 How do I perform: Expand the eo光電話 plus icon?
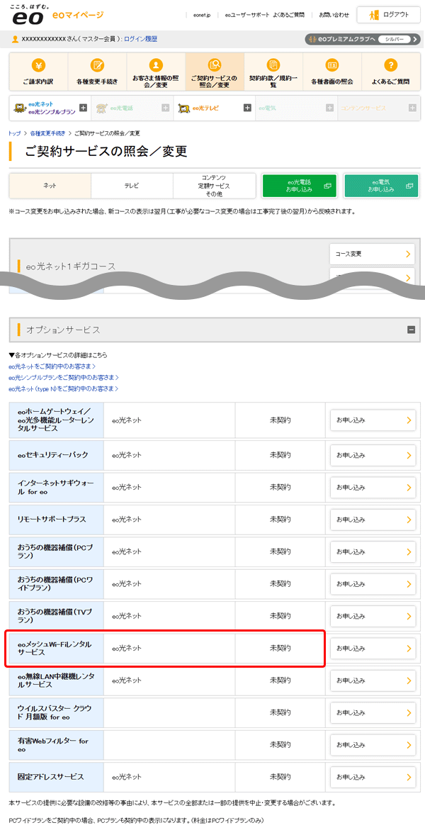click(166, 108)
